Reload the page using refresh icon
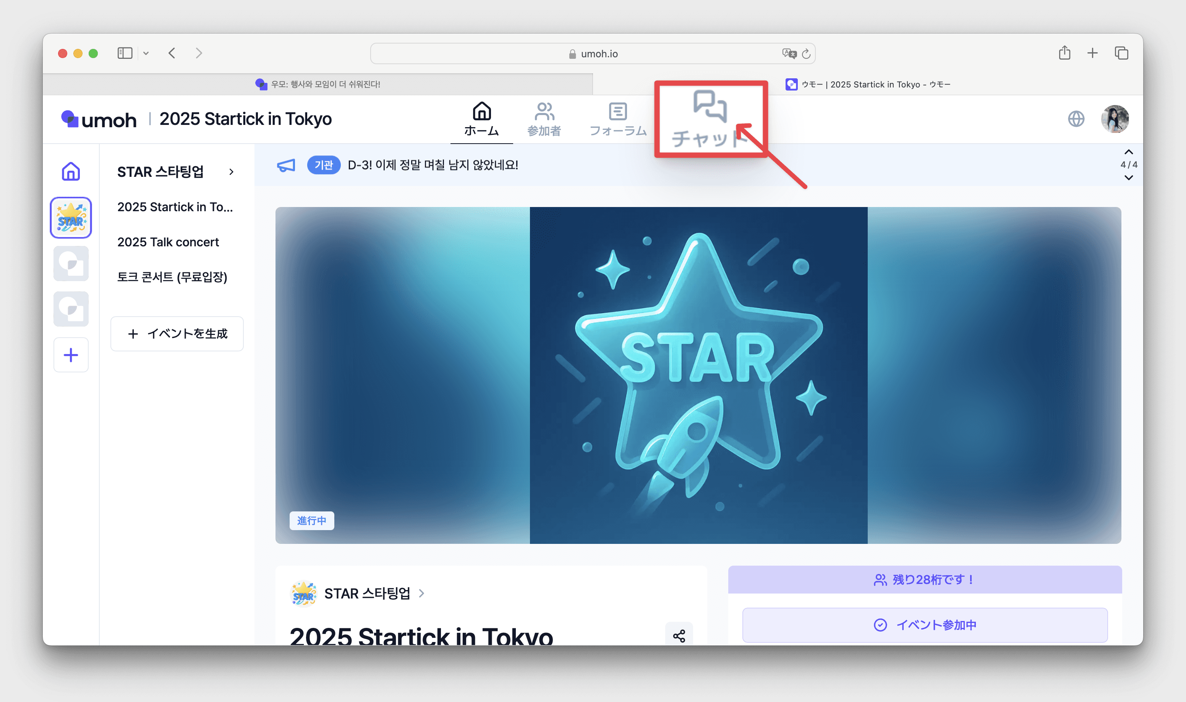This screenshot has height=702, width=1186. point(807,53)
